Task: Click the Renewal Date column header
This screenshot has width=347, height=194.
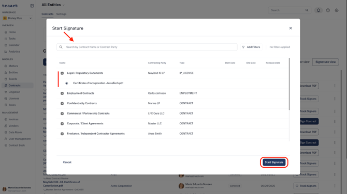Action: click(x=273, y=63)
